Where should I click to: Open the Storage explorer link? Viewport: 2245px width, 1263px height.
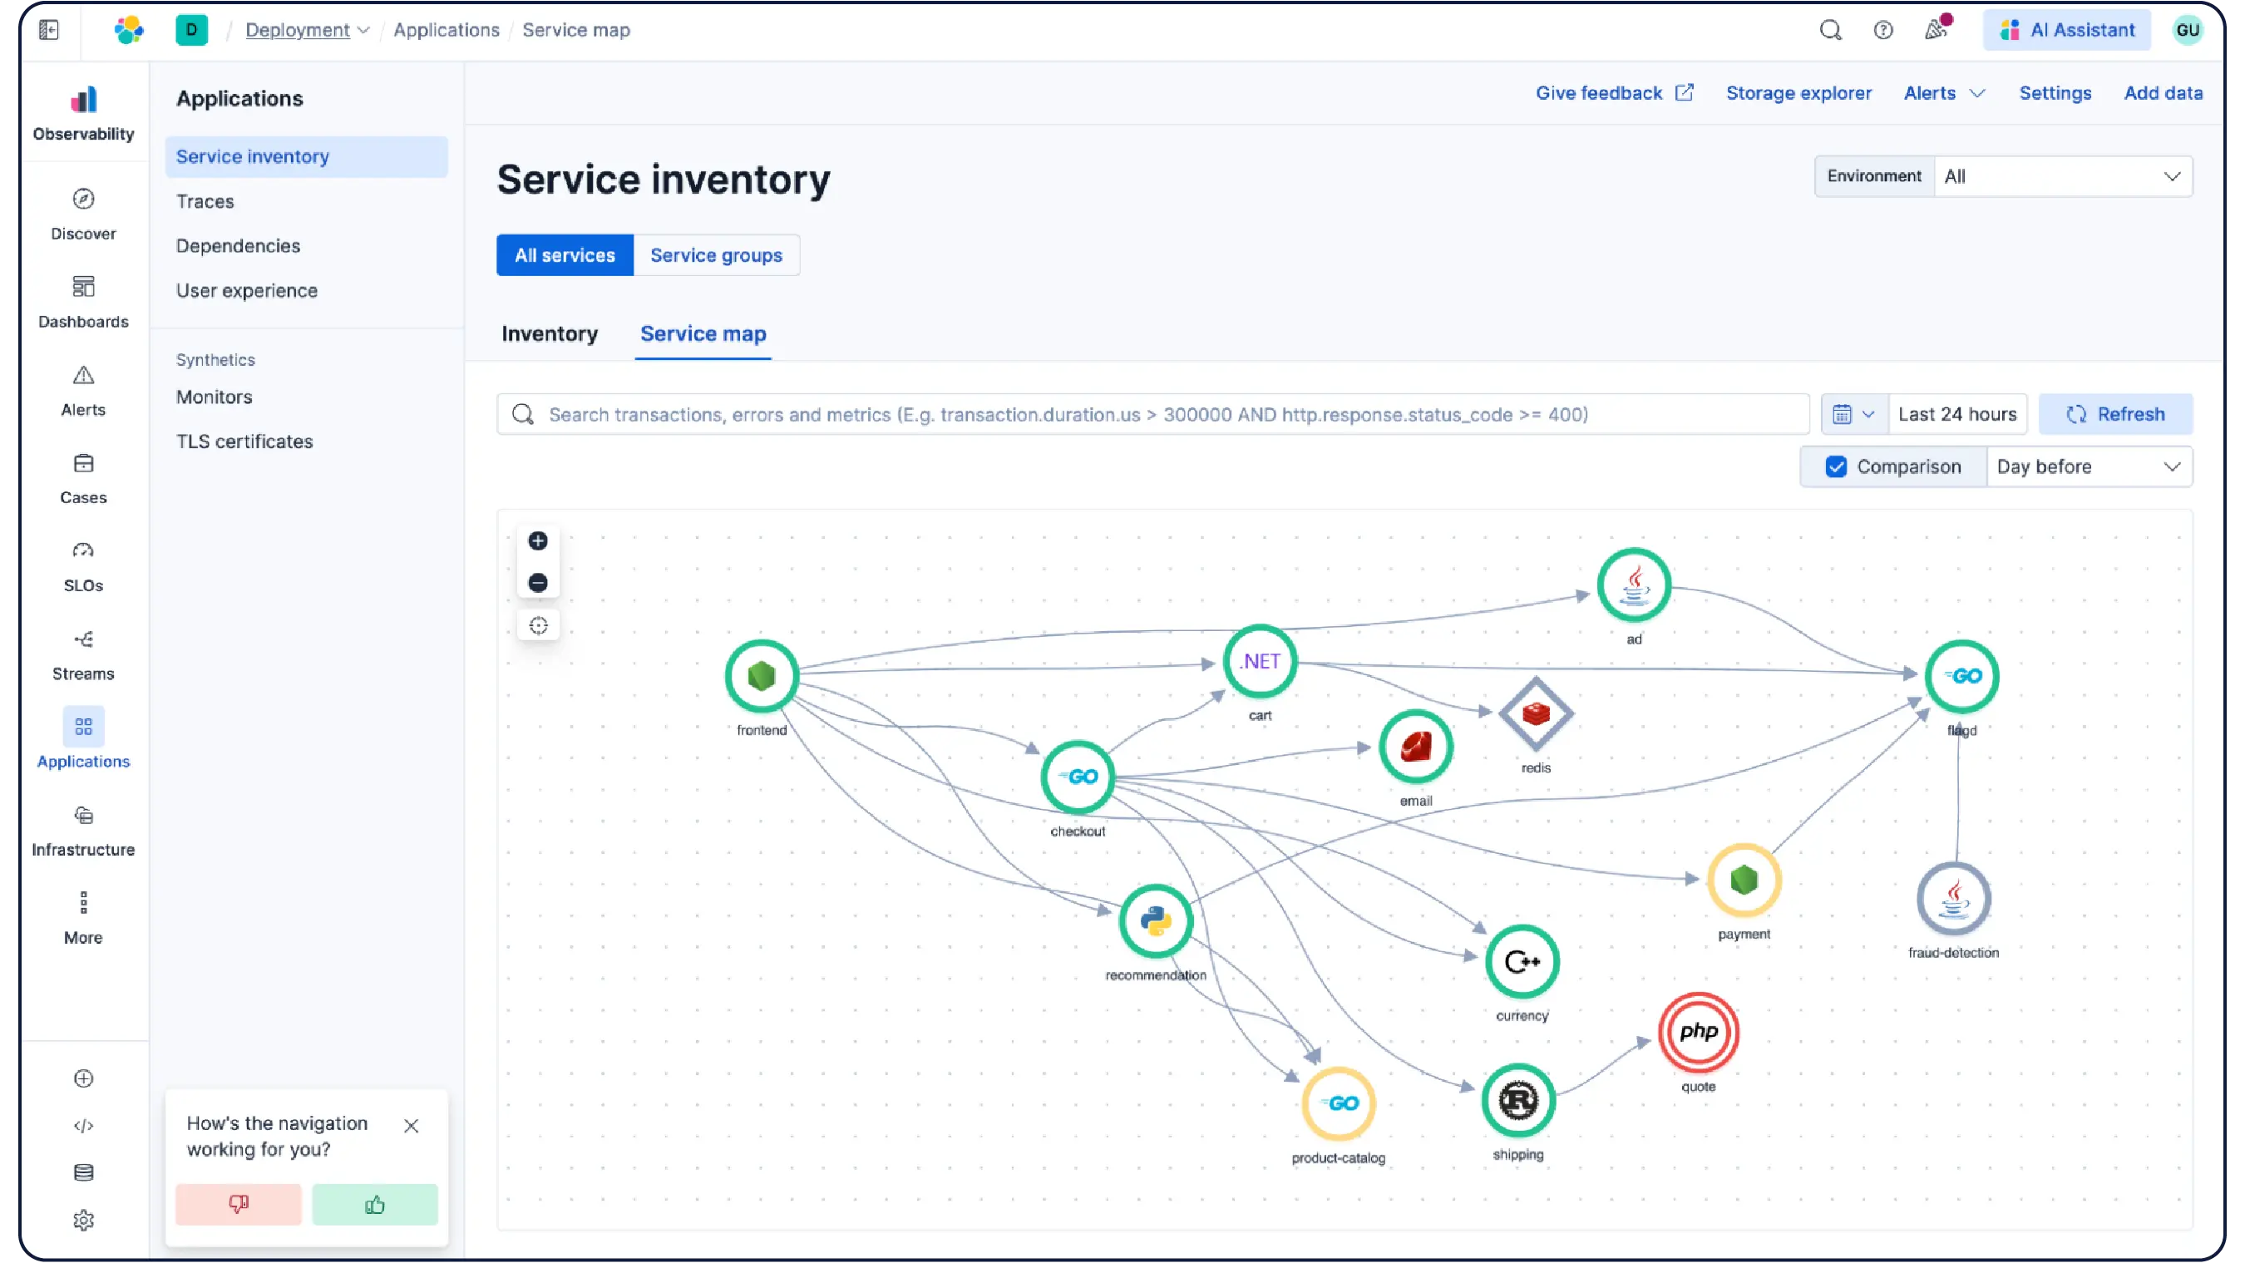tap(1798, 93)
